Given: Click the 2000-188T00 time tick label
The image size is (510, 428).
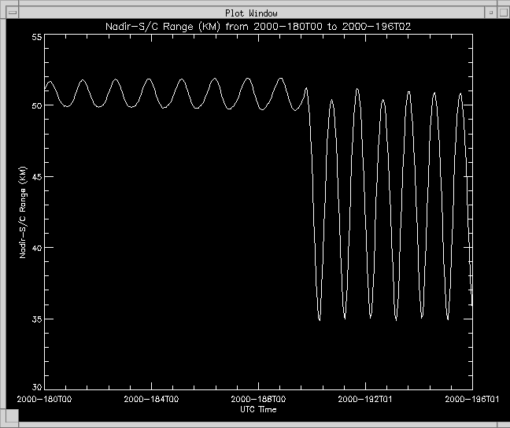Looking at the screenshot, I should (x=258, y=400).
